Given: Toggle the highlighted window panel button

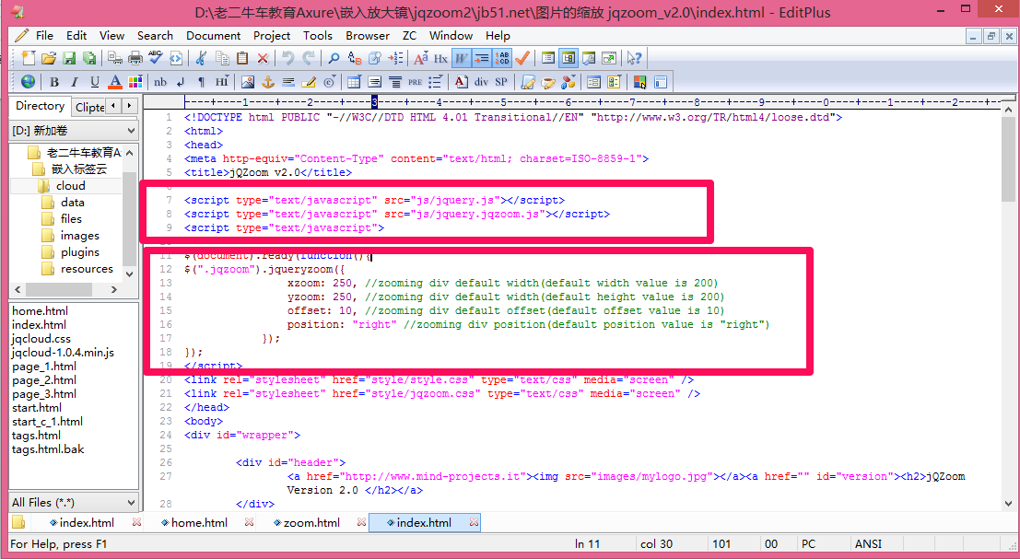Looking at the screenshot, I should point(569,59).
